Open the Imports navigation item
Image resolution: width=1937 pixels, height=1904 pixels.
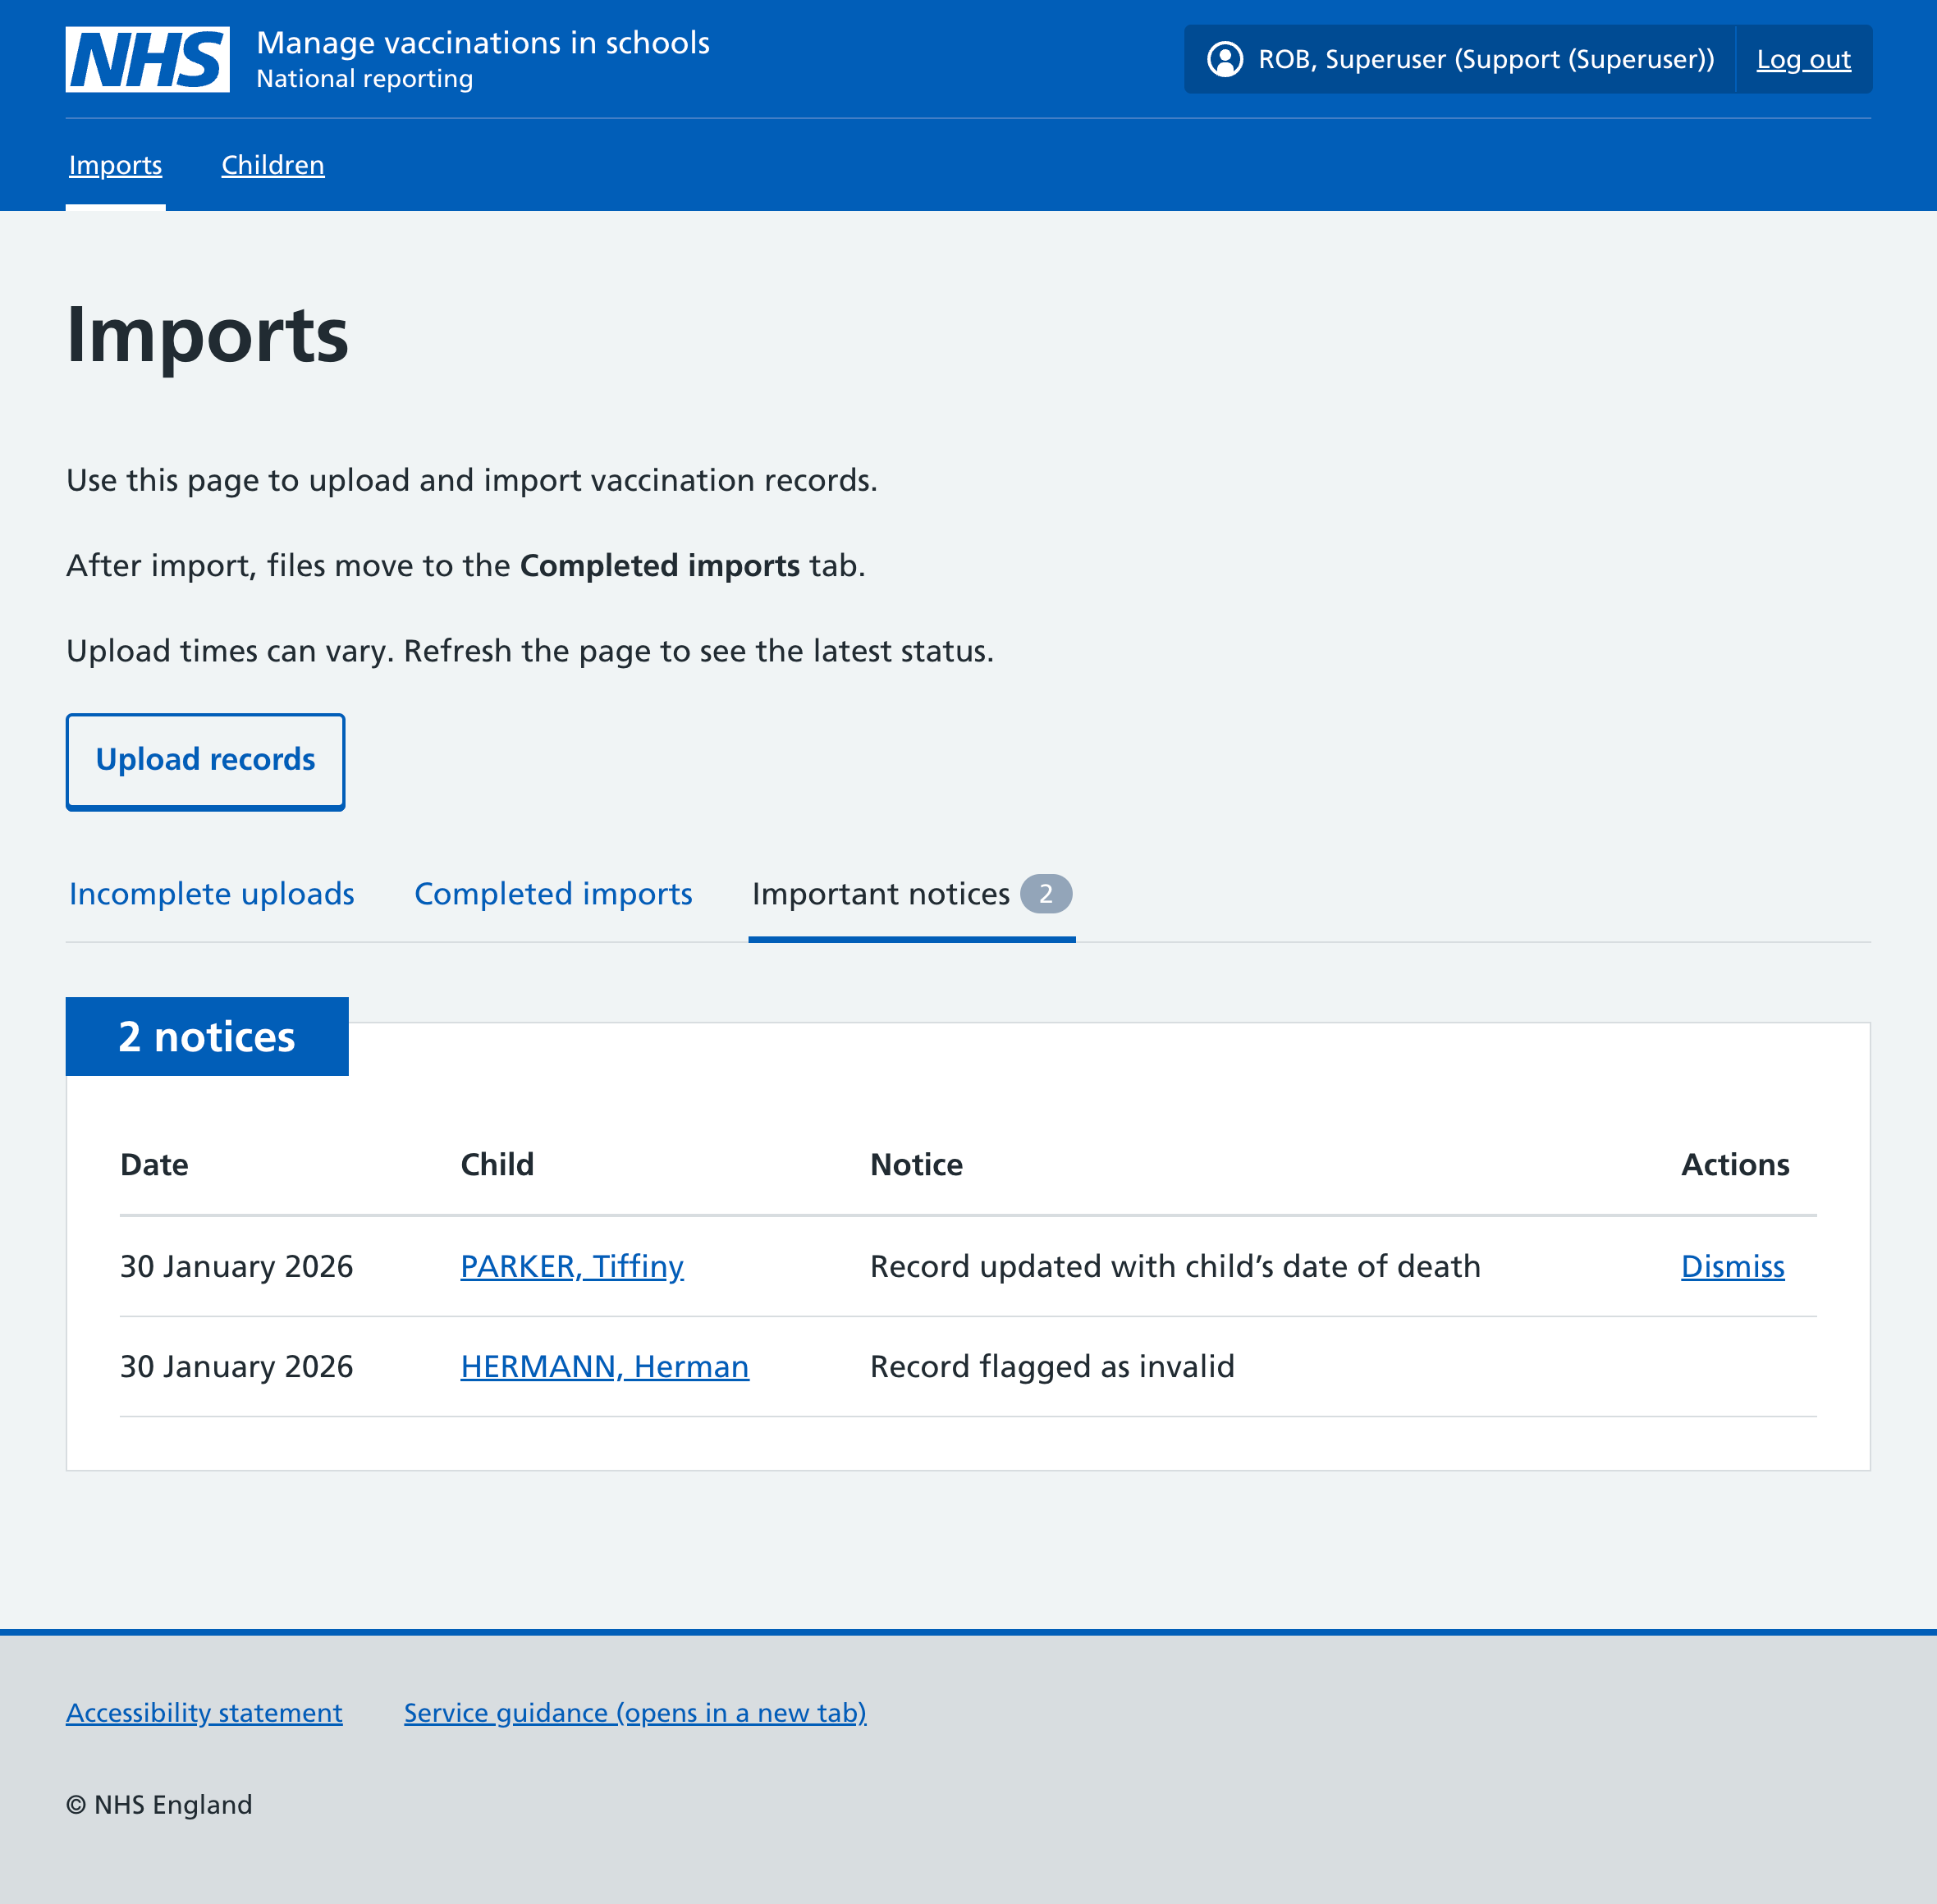pyautogui.click(x=115, y=165)
